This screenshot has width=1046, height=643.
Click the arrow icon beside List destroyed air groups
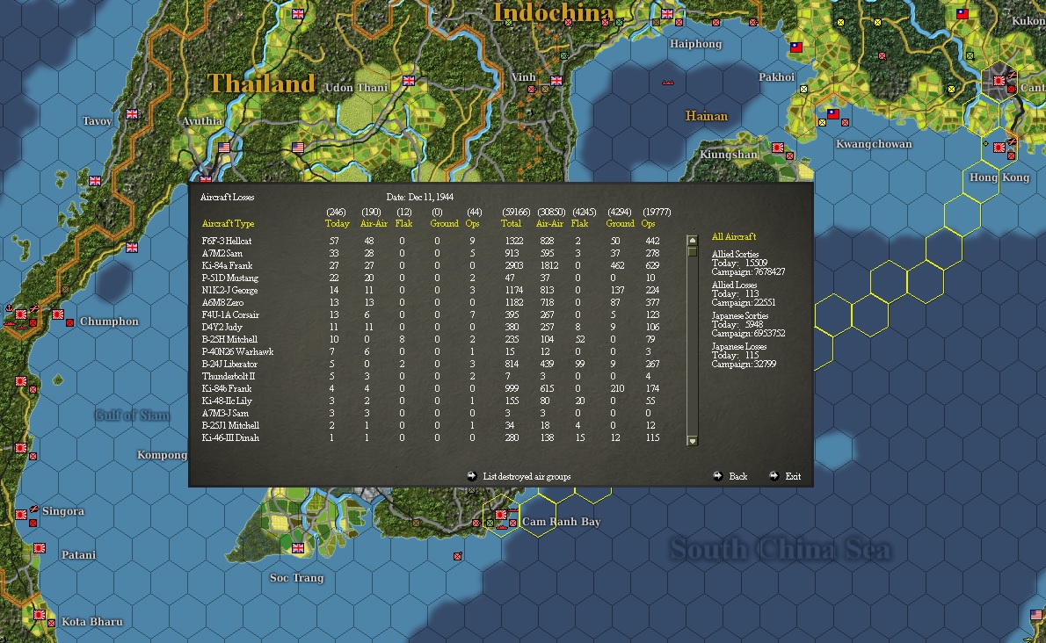[x=472, y=476]
